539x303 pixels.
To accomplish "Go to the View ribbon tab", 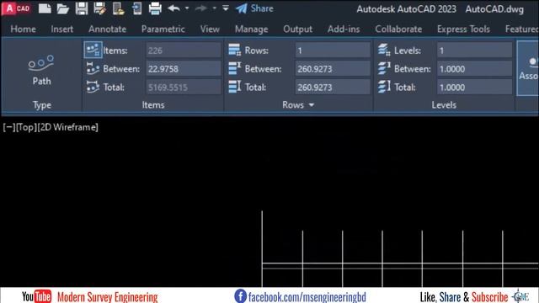I will [x=210, y=29].
